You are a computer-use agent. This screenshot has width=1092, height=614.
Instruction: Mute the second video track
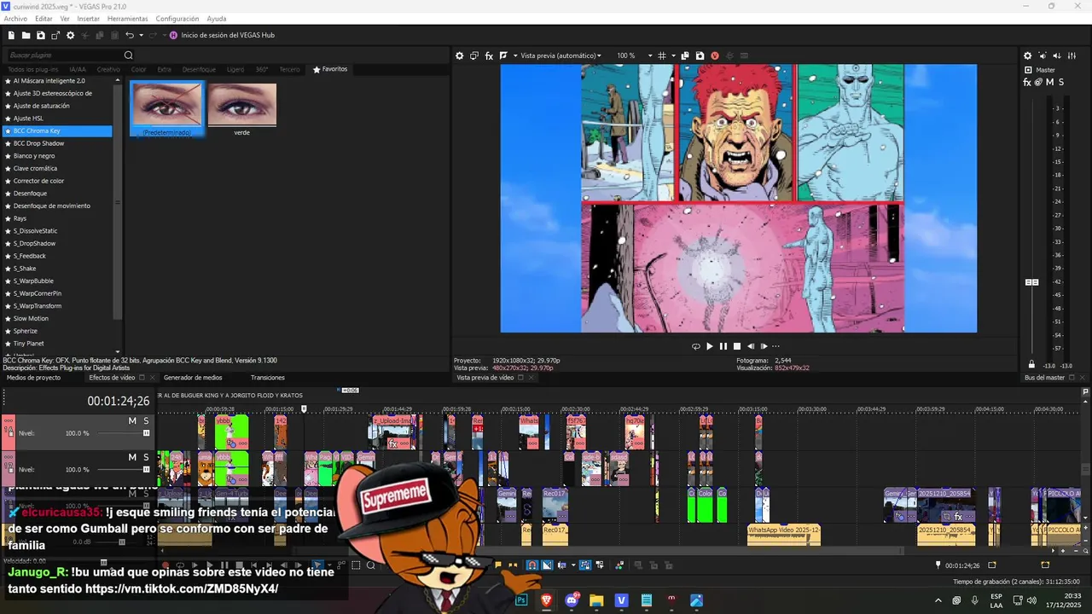pos(132,457)
